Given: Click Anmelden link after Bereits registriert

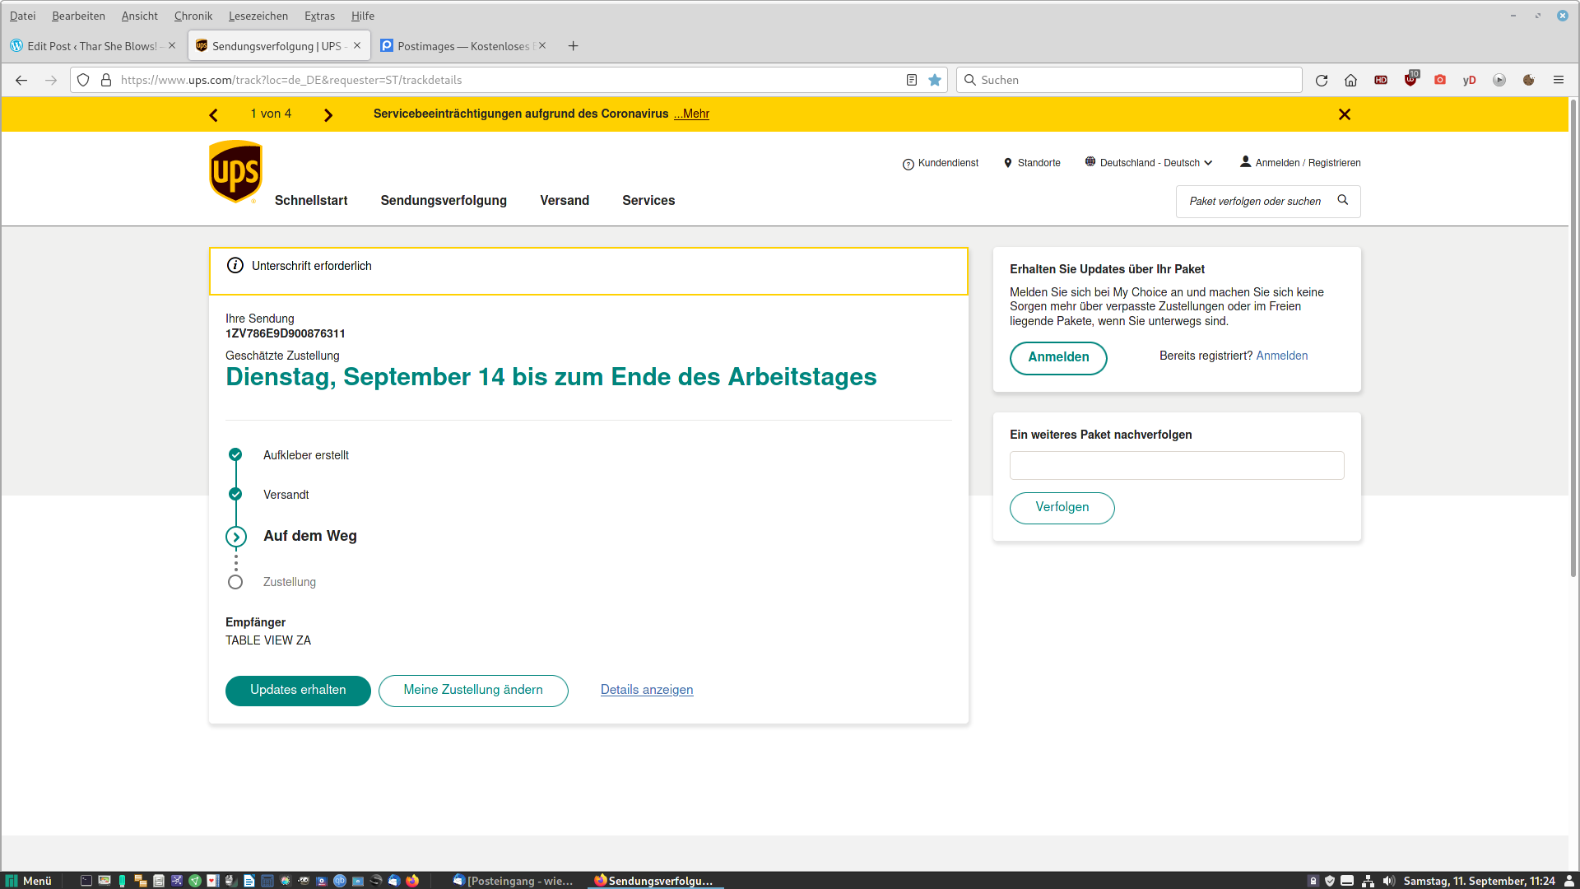Looking at the screenshot, I should (1282, 356).
